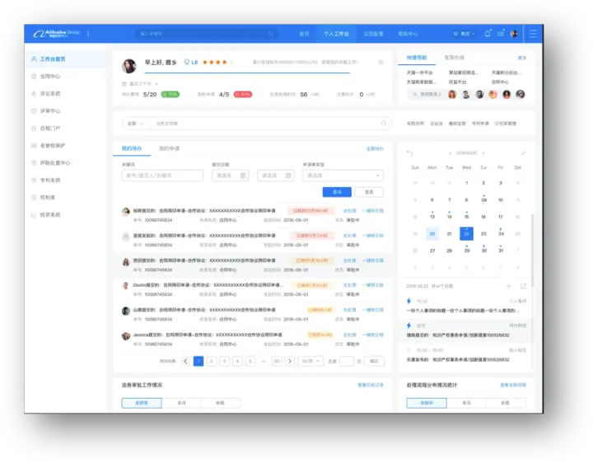Screen dimensions: 593x463
Task: Go to previous month in the calendar
Action: pyautogui.click(x=450, y=153)
